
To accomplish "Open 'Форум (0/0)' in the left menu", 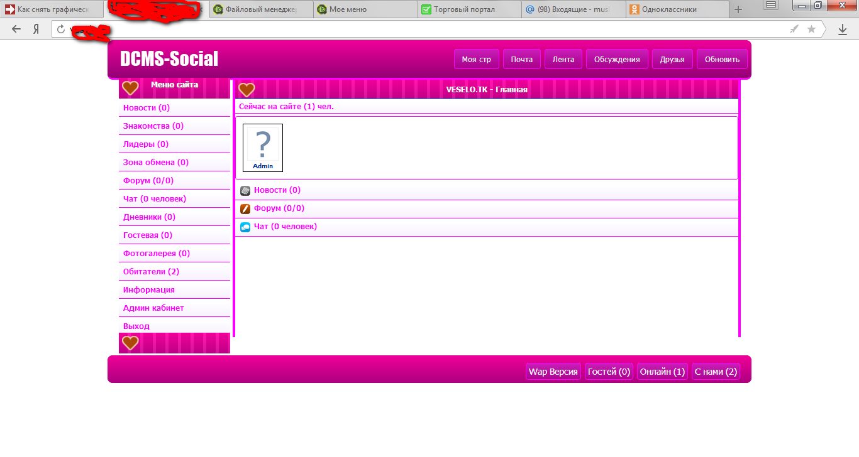I will (x=175, y=181).
